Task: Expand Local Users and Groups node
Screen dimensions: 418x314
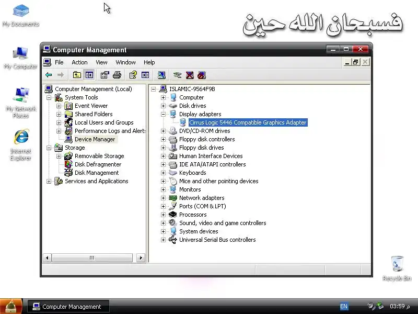Action: point(59,122)
